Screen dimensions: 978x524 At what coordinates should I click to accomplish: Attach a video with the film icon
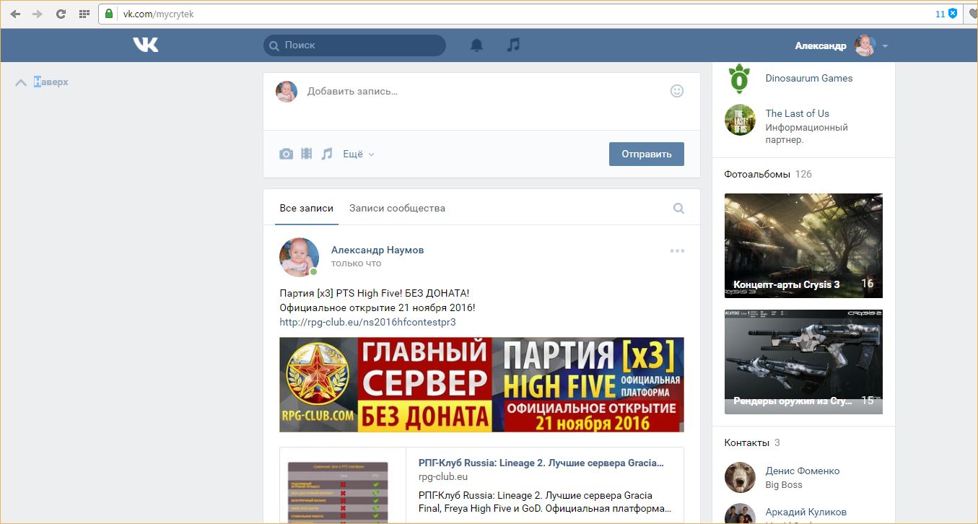tap(307, 154)
